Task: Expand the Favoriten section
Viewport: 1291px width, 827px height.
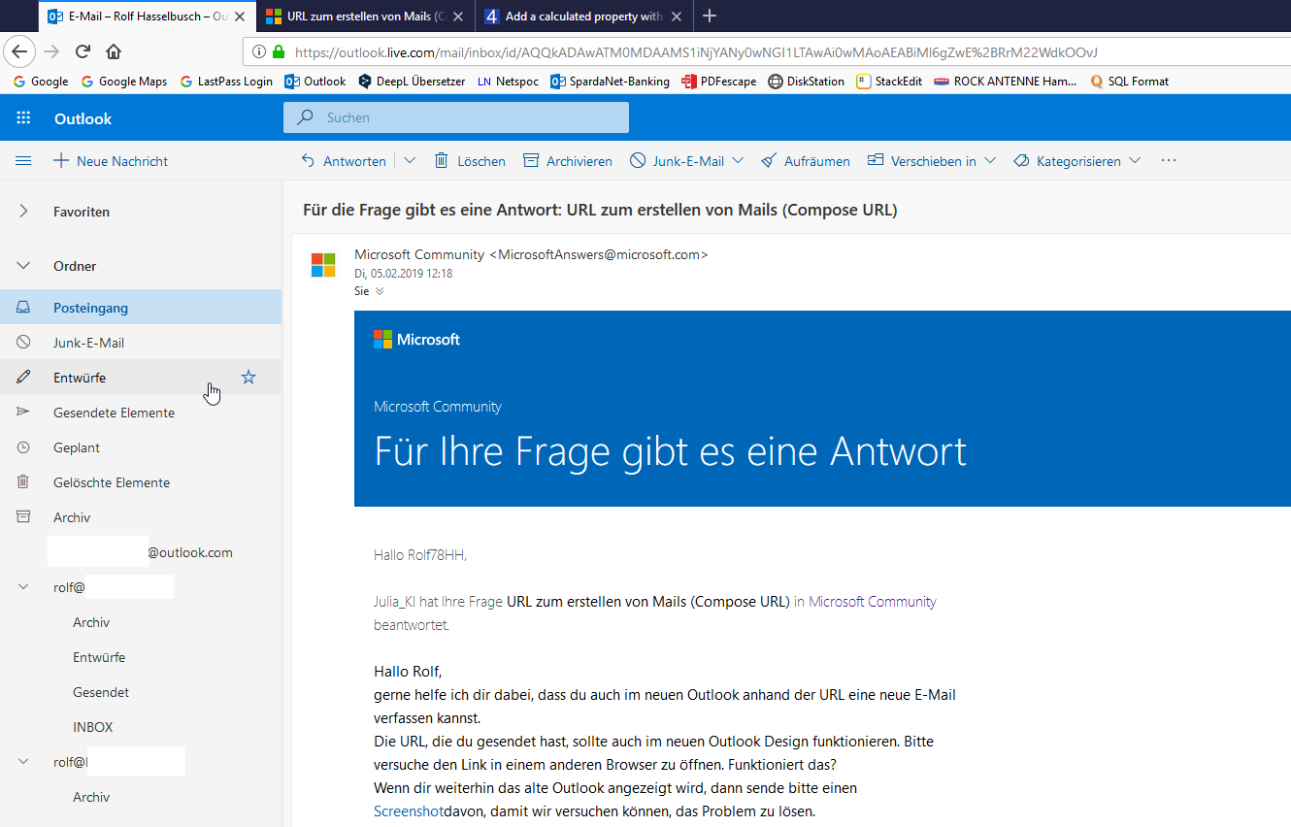Action: (x=23, y=211)
